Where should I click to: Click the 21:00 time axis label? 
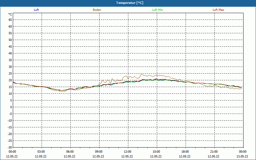click(x=214, y=152)
